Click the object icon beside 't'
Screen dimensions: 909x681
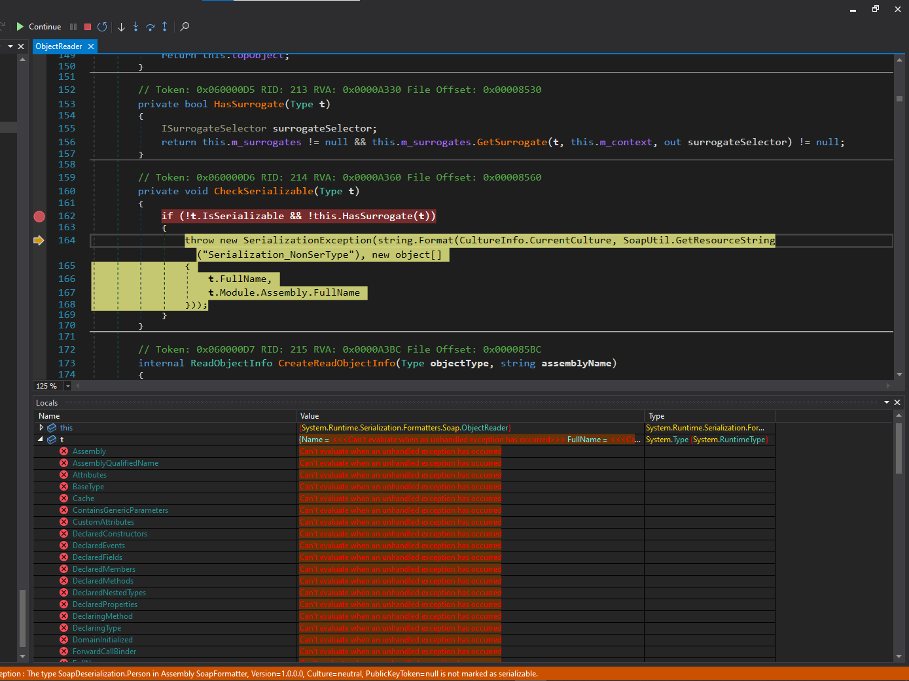point(52,440)
